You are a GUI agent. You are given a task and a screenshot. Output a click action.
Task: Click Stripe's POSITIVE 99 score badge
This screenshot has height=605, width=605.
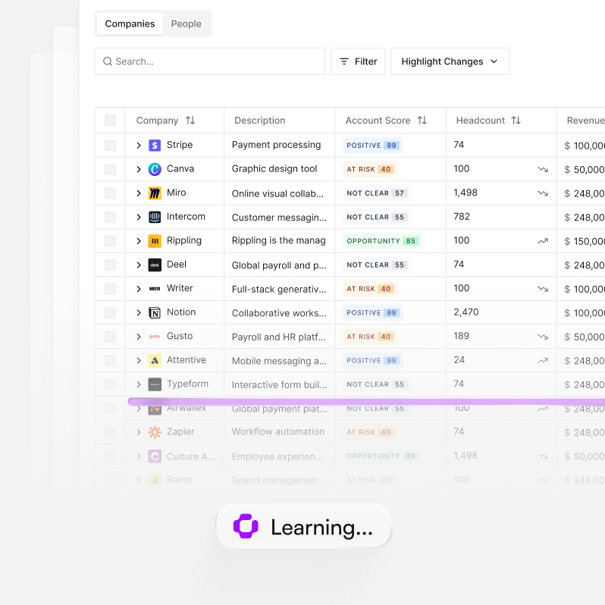coord(373,146)
